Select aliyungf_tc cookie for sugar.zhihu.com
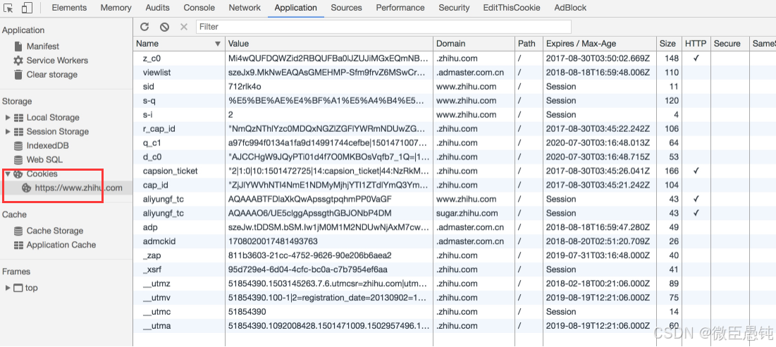776x347 pixels. pos(164,213)
